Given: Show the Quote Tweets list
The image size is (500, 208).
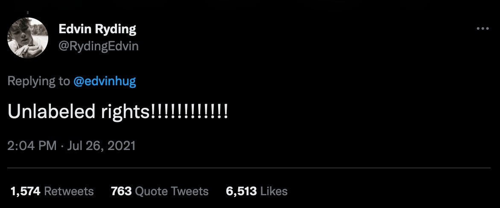Looking at the screenshot, I should pos(172,191).
